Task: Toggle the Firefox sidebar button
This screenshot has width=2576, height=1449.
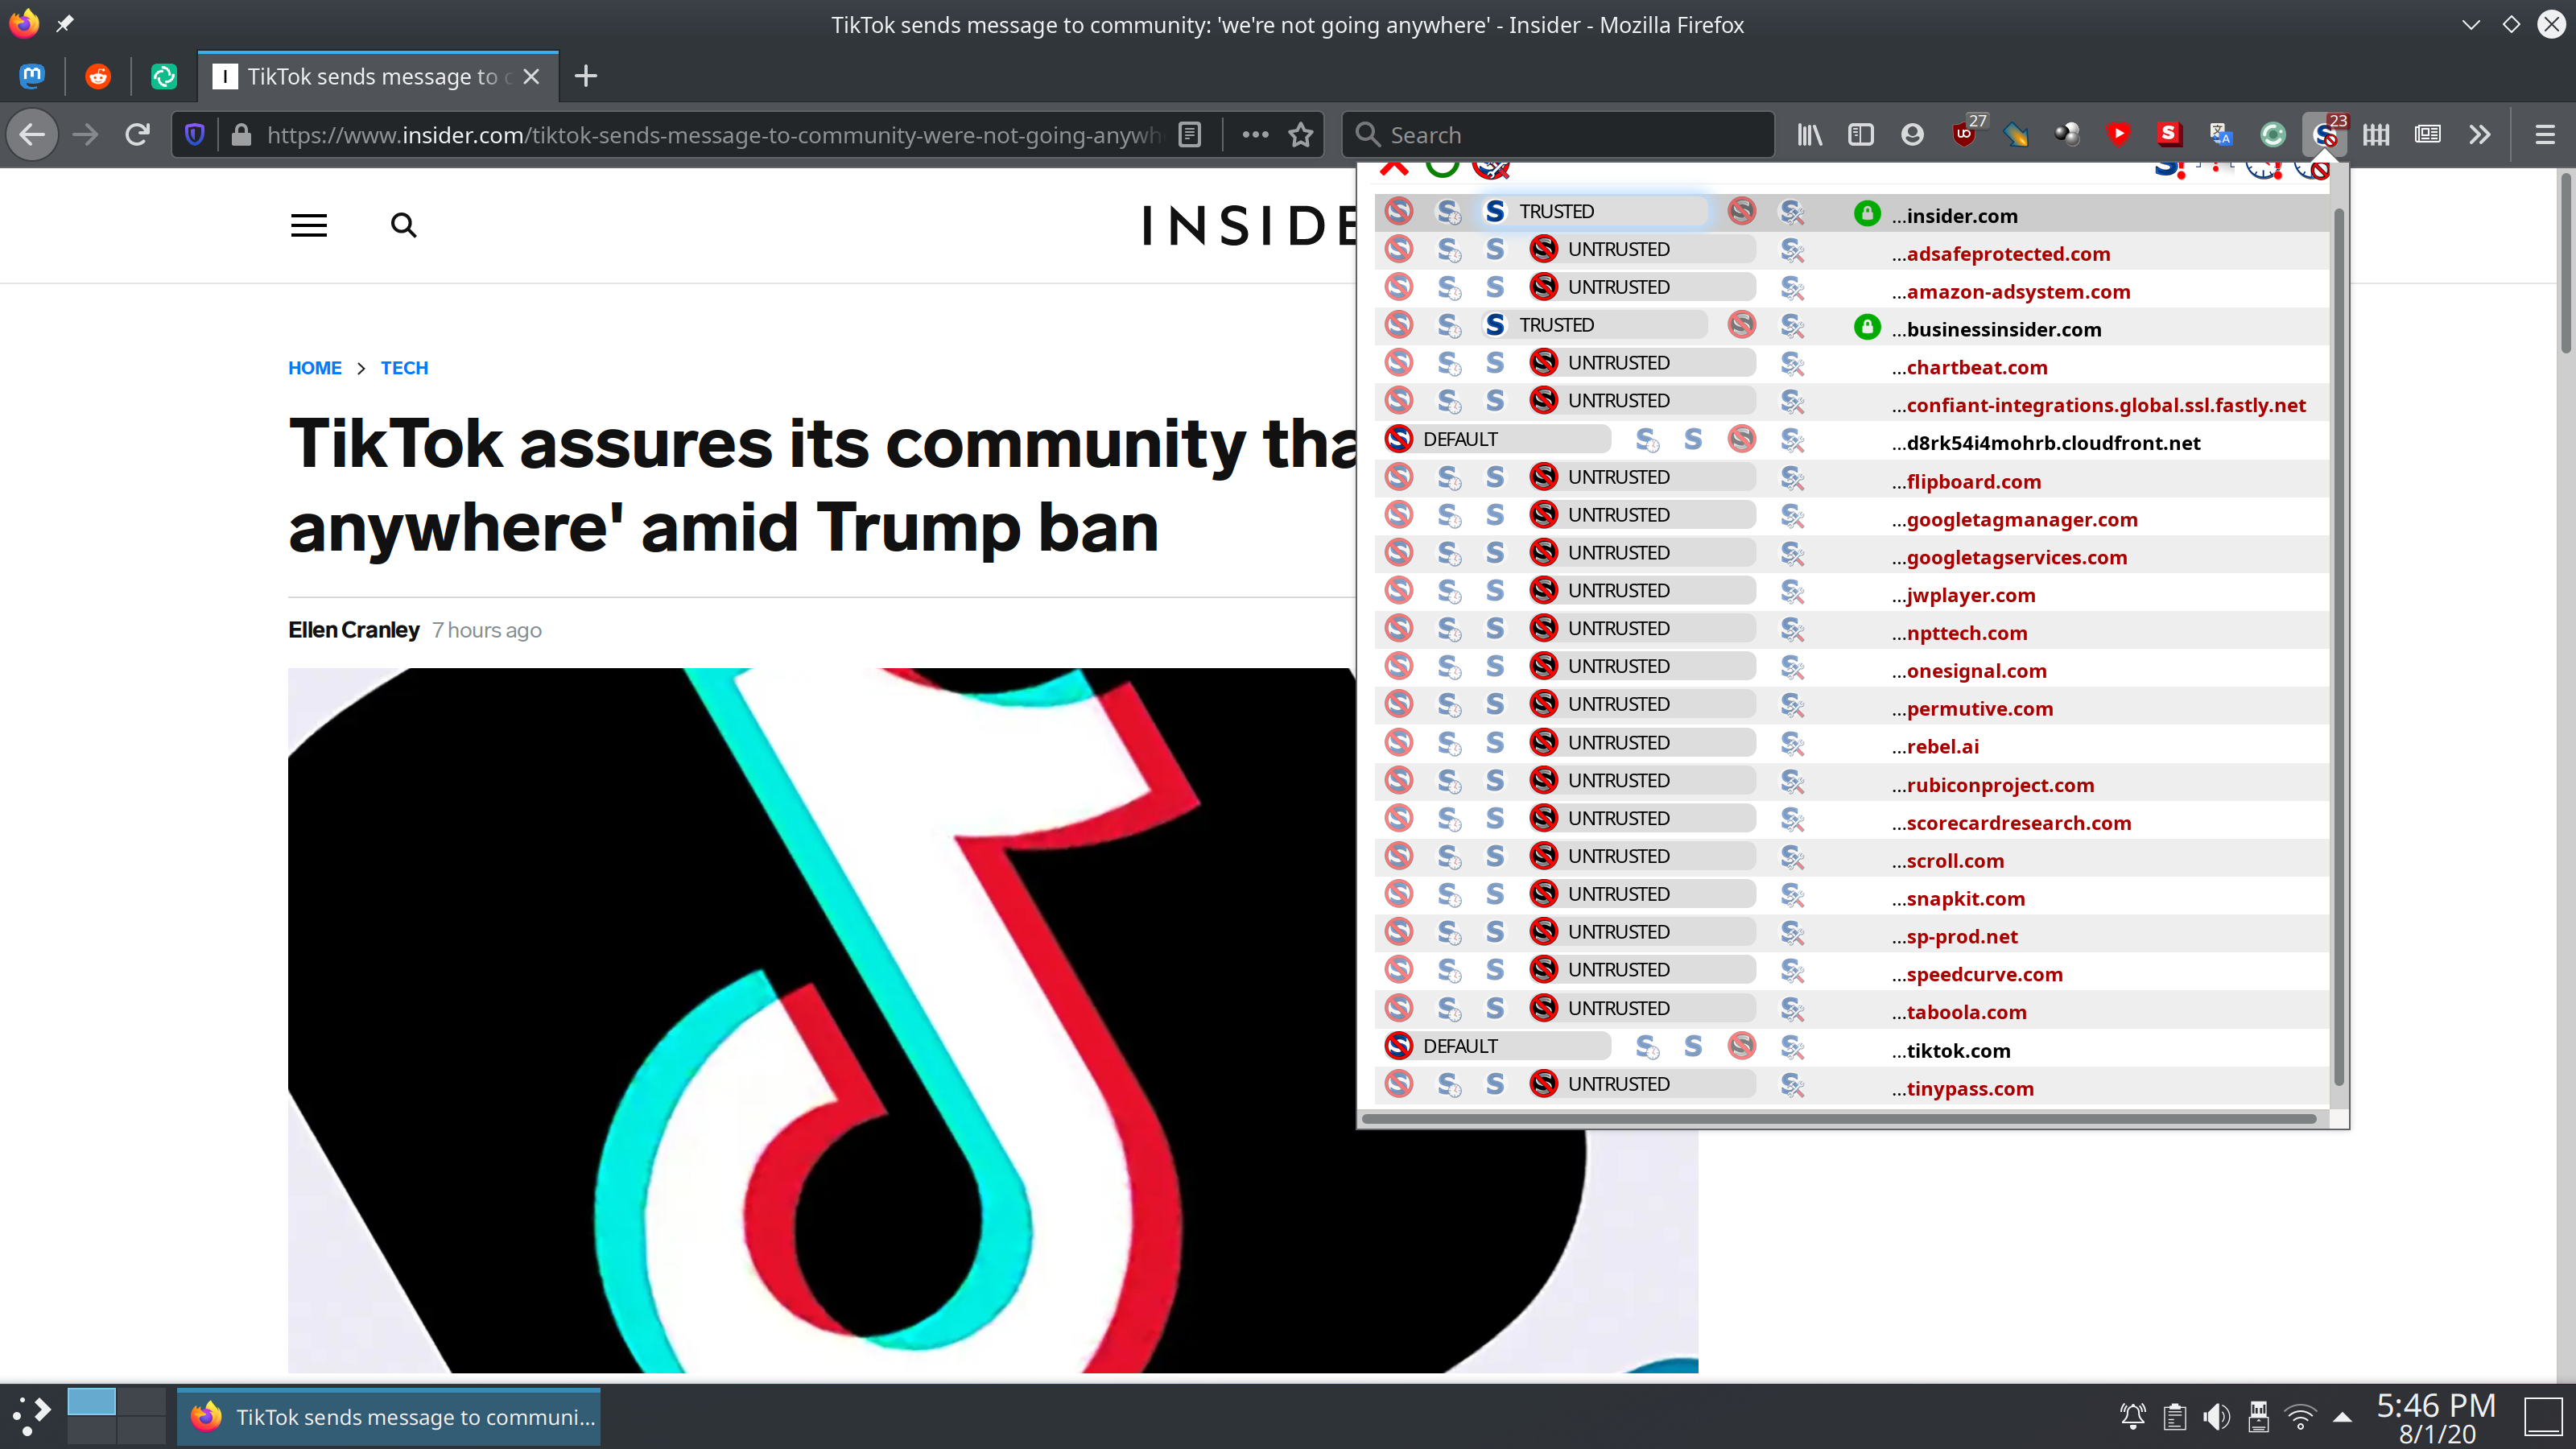Action: click(x=1860, y=134)
